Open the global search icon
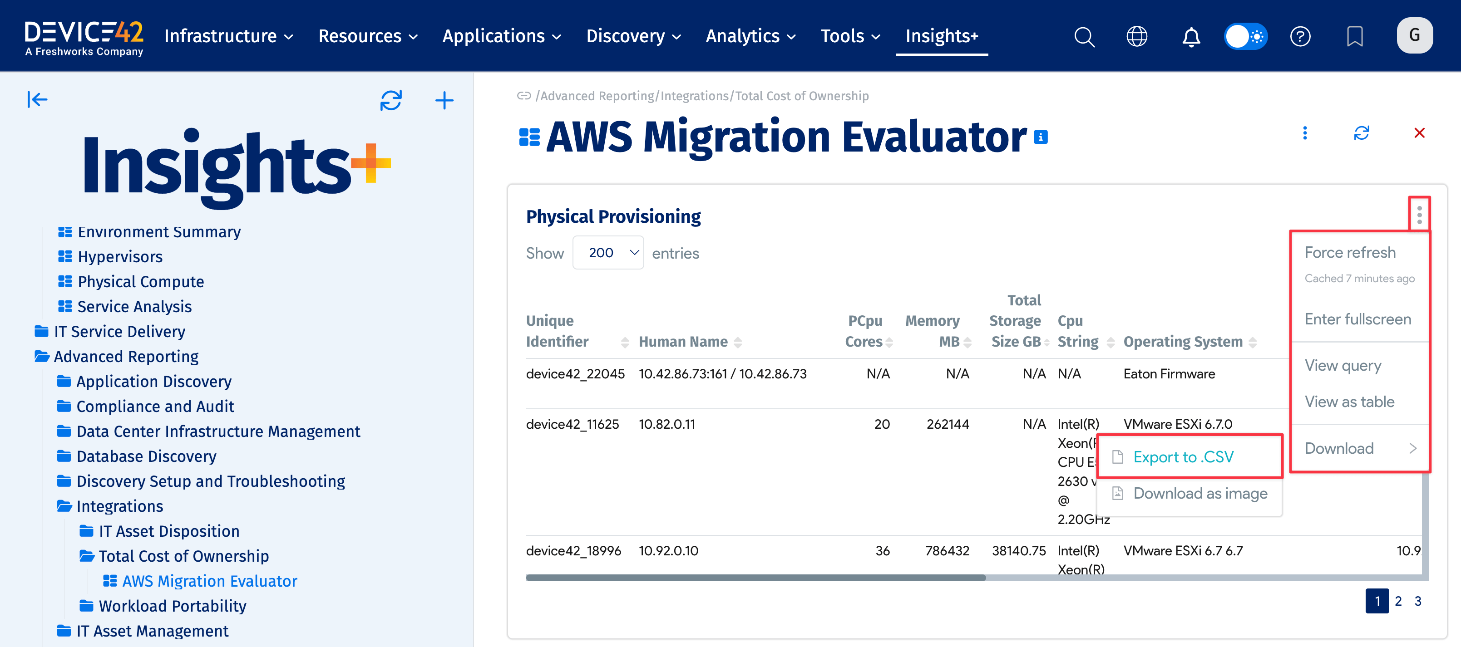Image resolution: width=1461 pixels, height=647 pixels. [1084, 37]
